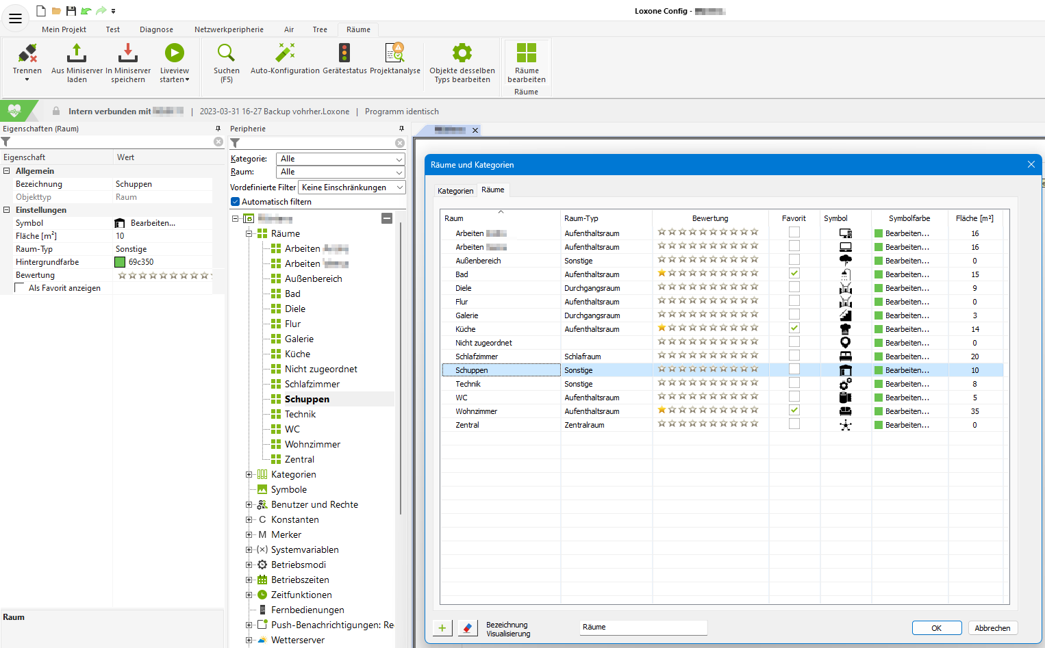This screenshot has width=1045, height=648.
Task: Sort by Raum column header
Action: pos(501,218)
